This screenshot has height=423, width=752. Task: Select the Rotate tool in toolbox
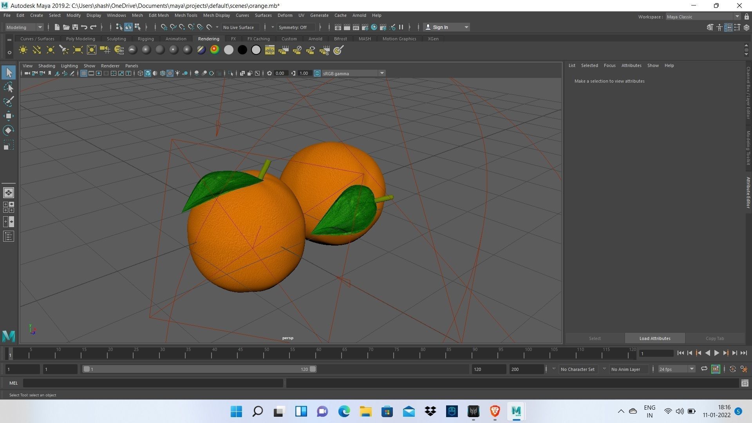[9, 130]
